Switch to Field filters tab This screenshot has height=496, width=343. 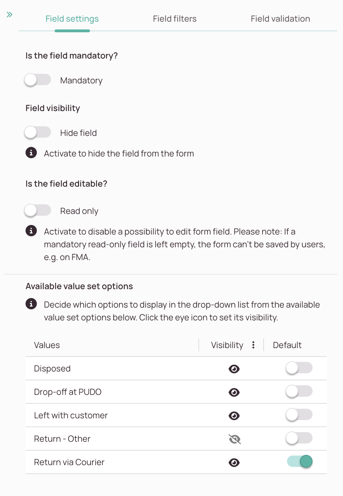pyautogui.click(x=175, y=19)
